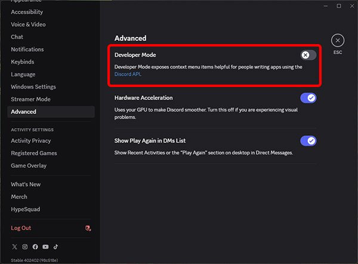Open the Discord API link
This screenshot has height=264, width=358.
pos(127,74)
